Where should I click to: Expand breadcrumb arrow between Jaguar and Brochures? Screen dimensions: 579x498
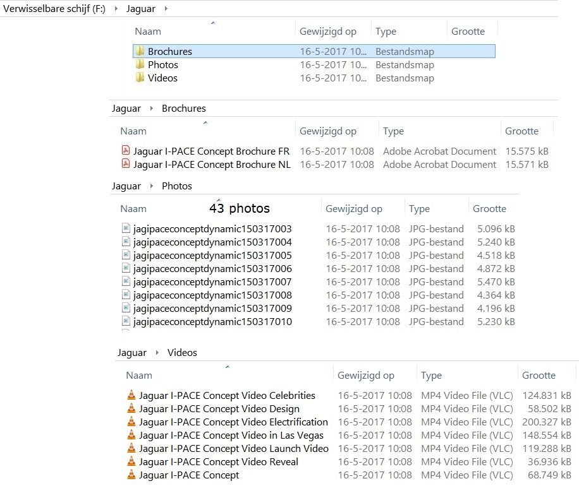[x=152, y=109]
